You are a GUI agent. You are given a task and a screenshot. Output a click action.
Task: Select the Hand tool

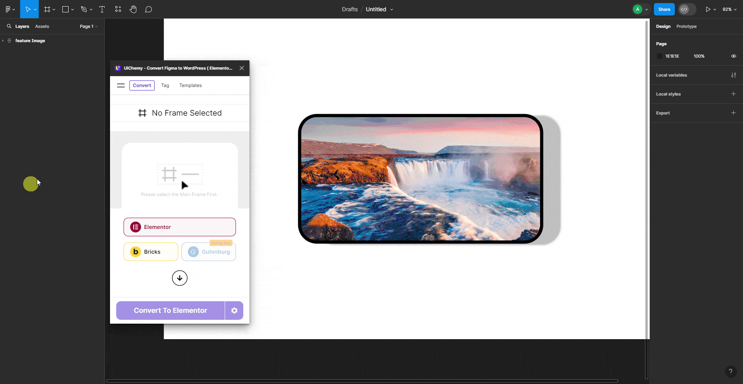click(133, 9)
